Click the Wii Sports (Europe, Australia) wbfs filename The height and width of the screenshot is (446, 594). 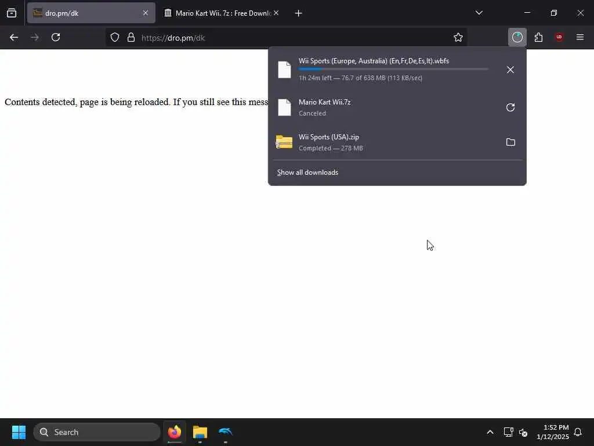(x=374, y=60)
